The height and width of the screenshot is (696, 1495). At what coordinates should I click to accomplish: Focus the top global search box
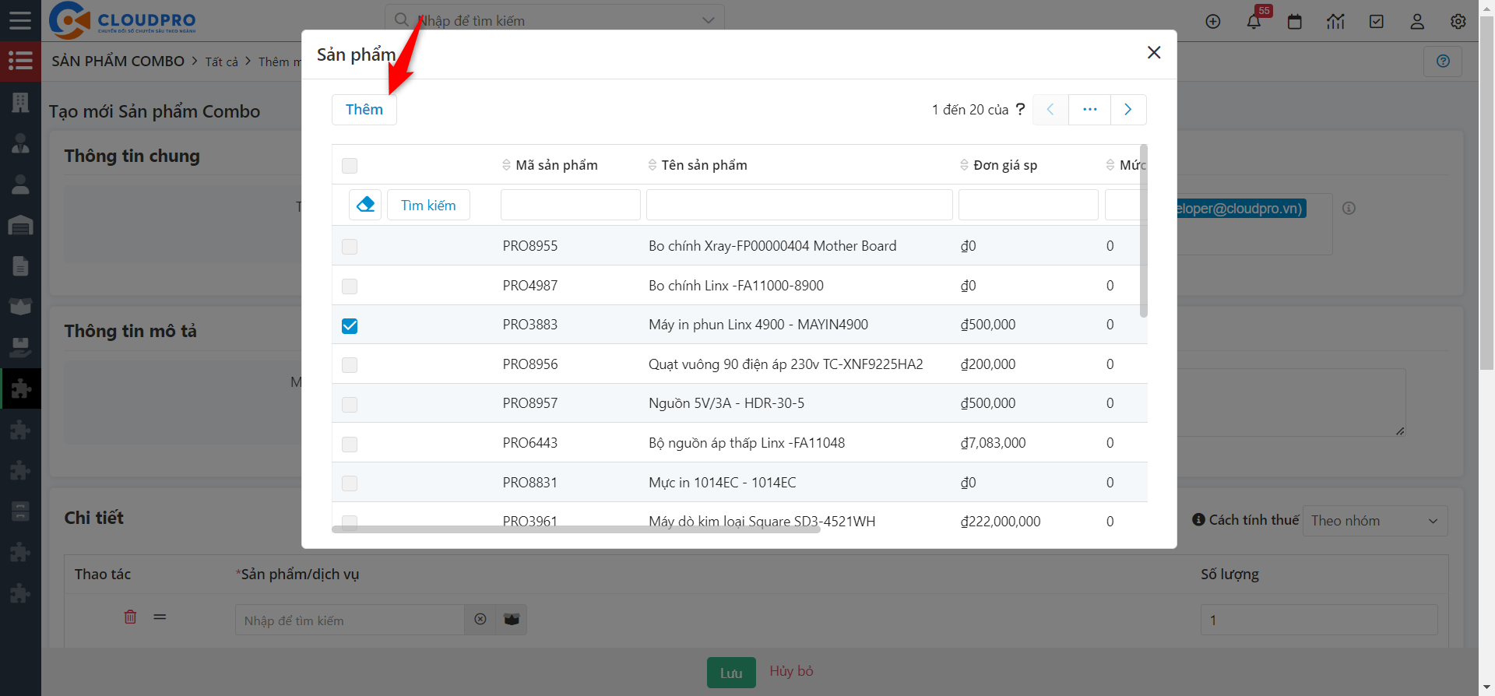click(554, 20)
